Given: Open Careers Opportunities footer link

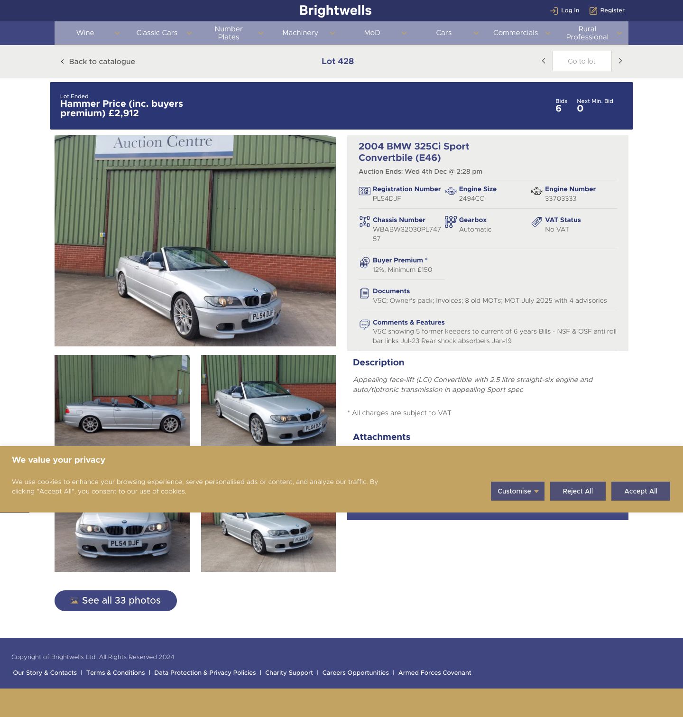Looking at the screenshot, I should pos(356,673).
